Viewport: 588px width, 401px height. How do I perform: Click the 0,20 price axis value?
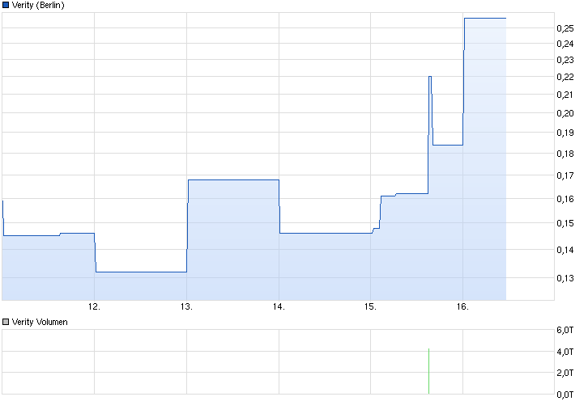pos(565,113)
